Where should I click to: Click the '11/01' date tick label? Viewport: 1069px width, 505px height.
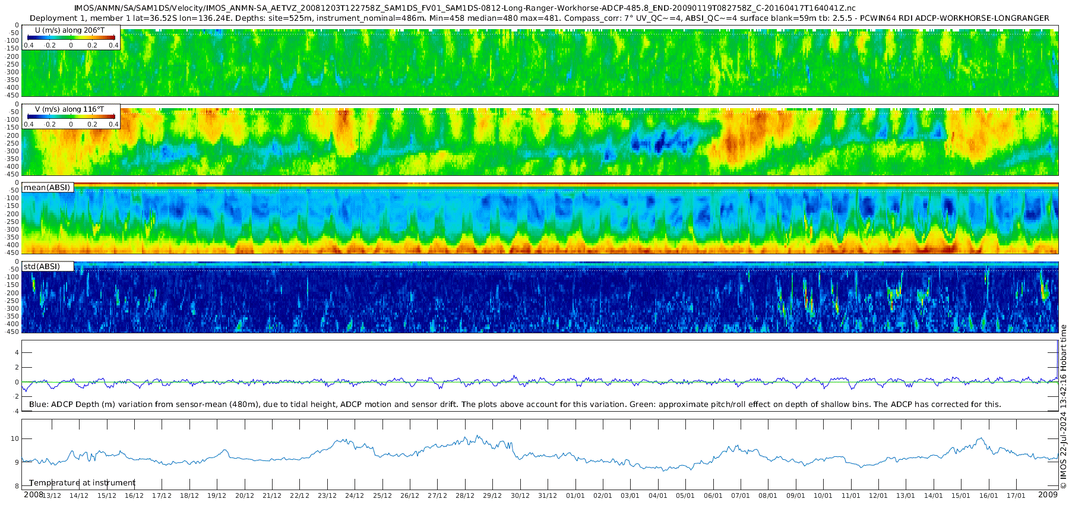[x=851, y=496]
